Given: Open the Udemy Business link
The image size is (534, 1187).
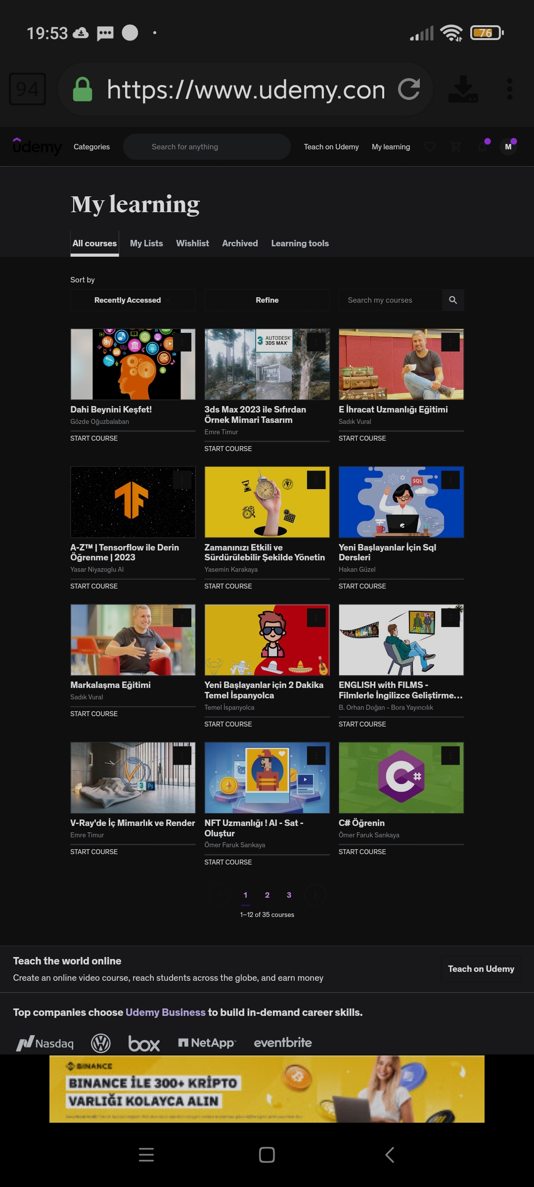Looking at the screenshot, I should (x=165, y=1012).
